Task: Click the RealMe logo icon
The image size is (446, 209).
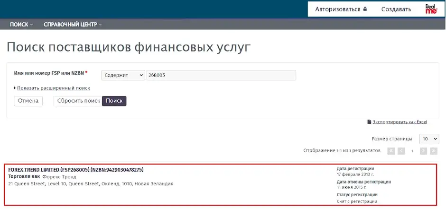Action: (431, 9)
